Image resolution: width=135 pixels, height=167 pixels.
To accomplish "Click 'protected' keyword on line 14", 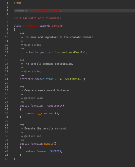I will click(x=27, y=52).
